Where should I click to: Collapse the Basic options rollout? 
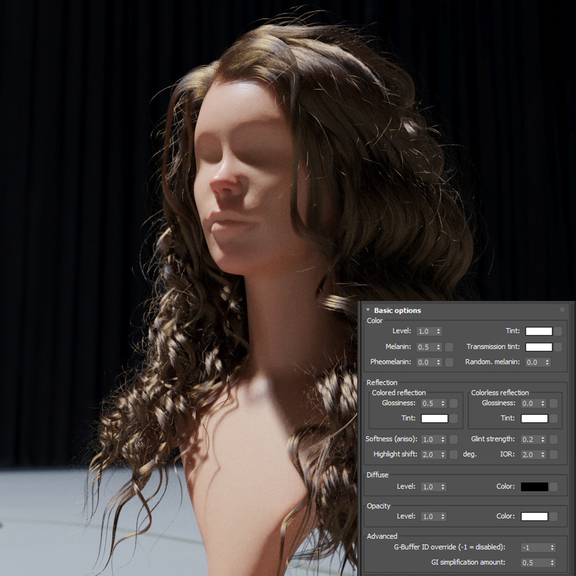(368, 310)
